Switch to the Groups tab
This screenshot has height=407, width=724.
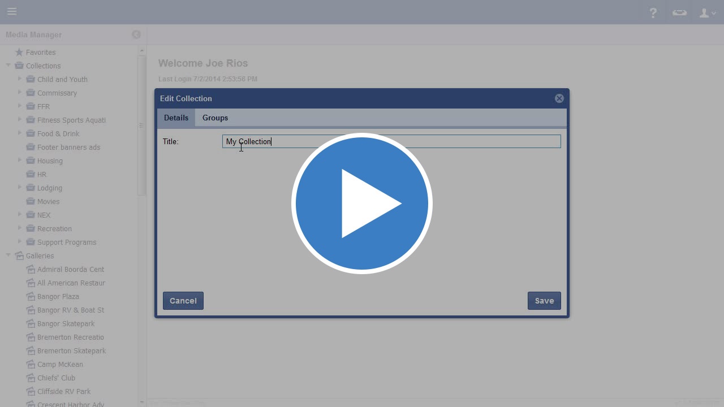215,118
